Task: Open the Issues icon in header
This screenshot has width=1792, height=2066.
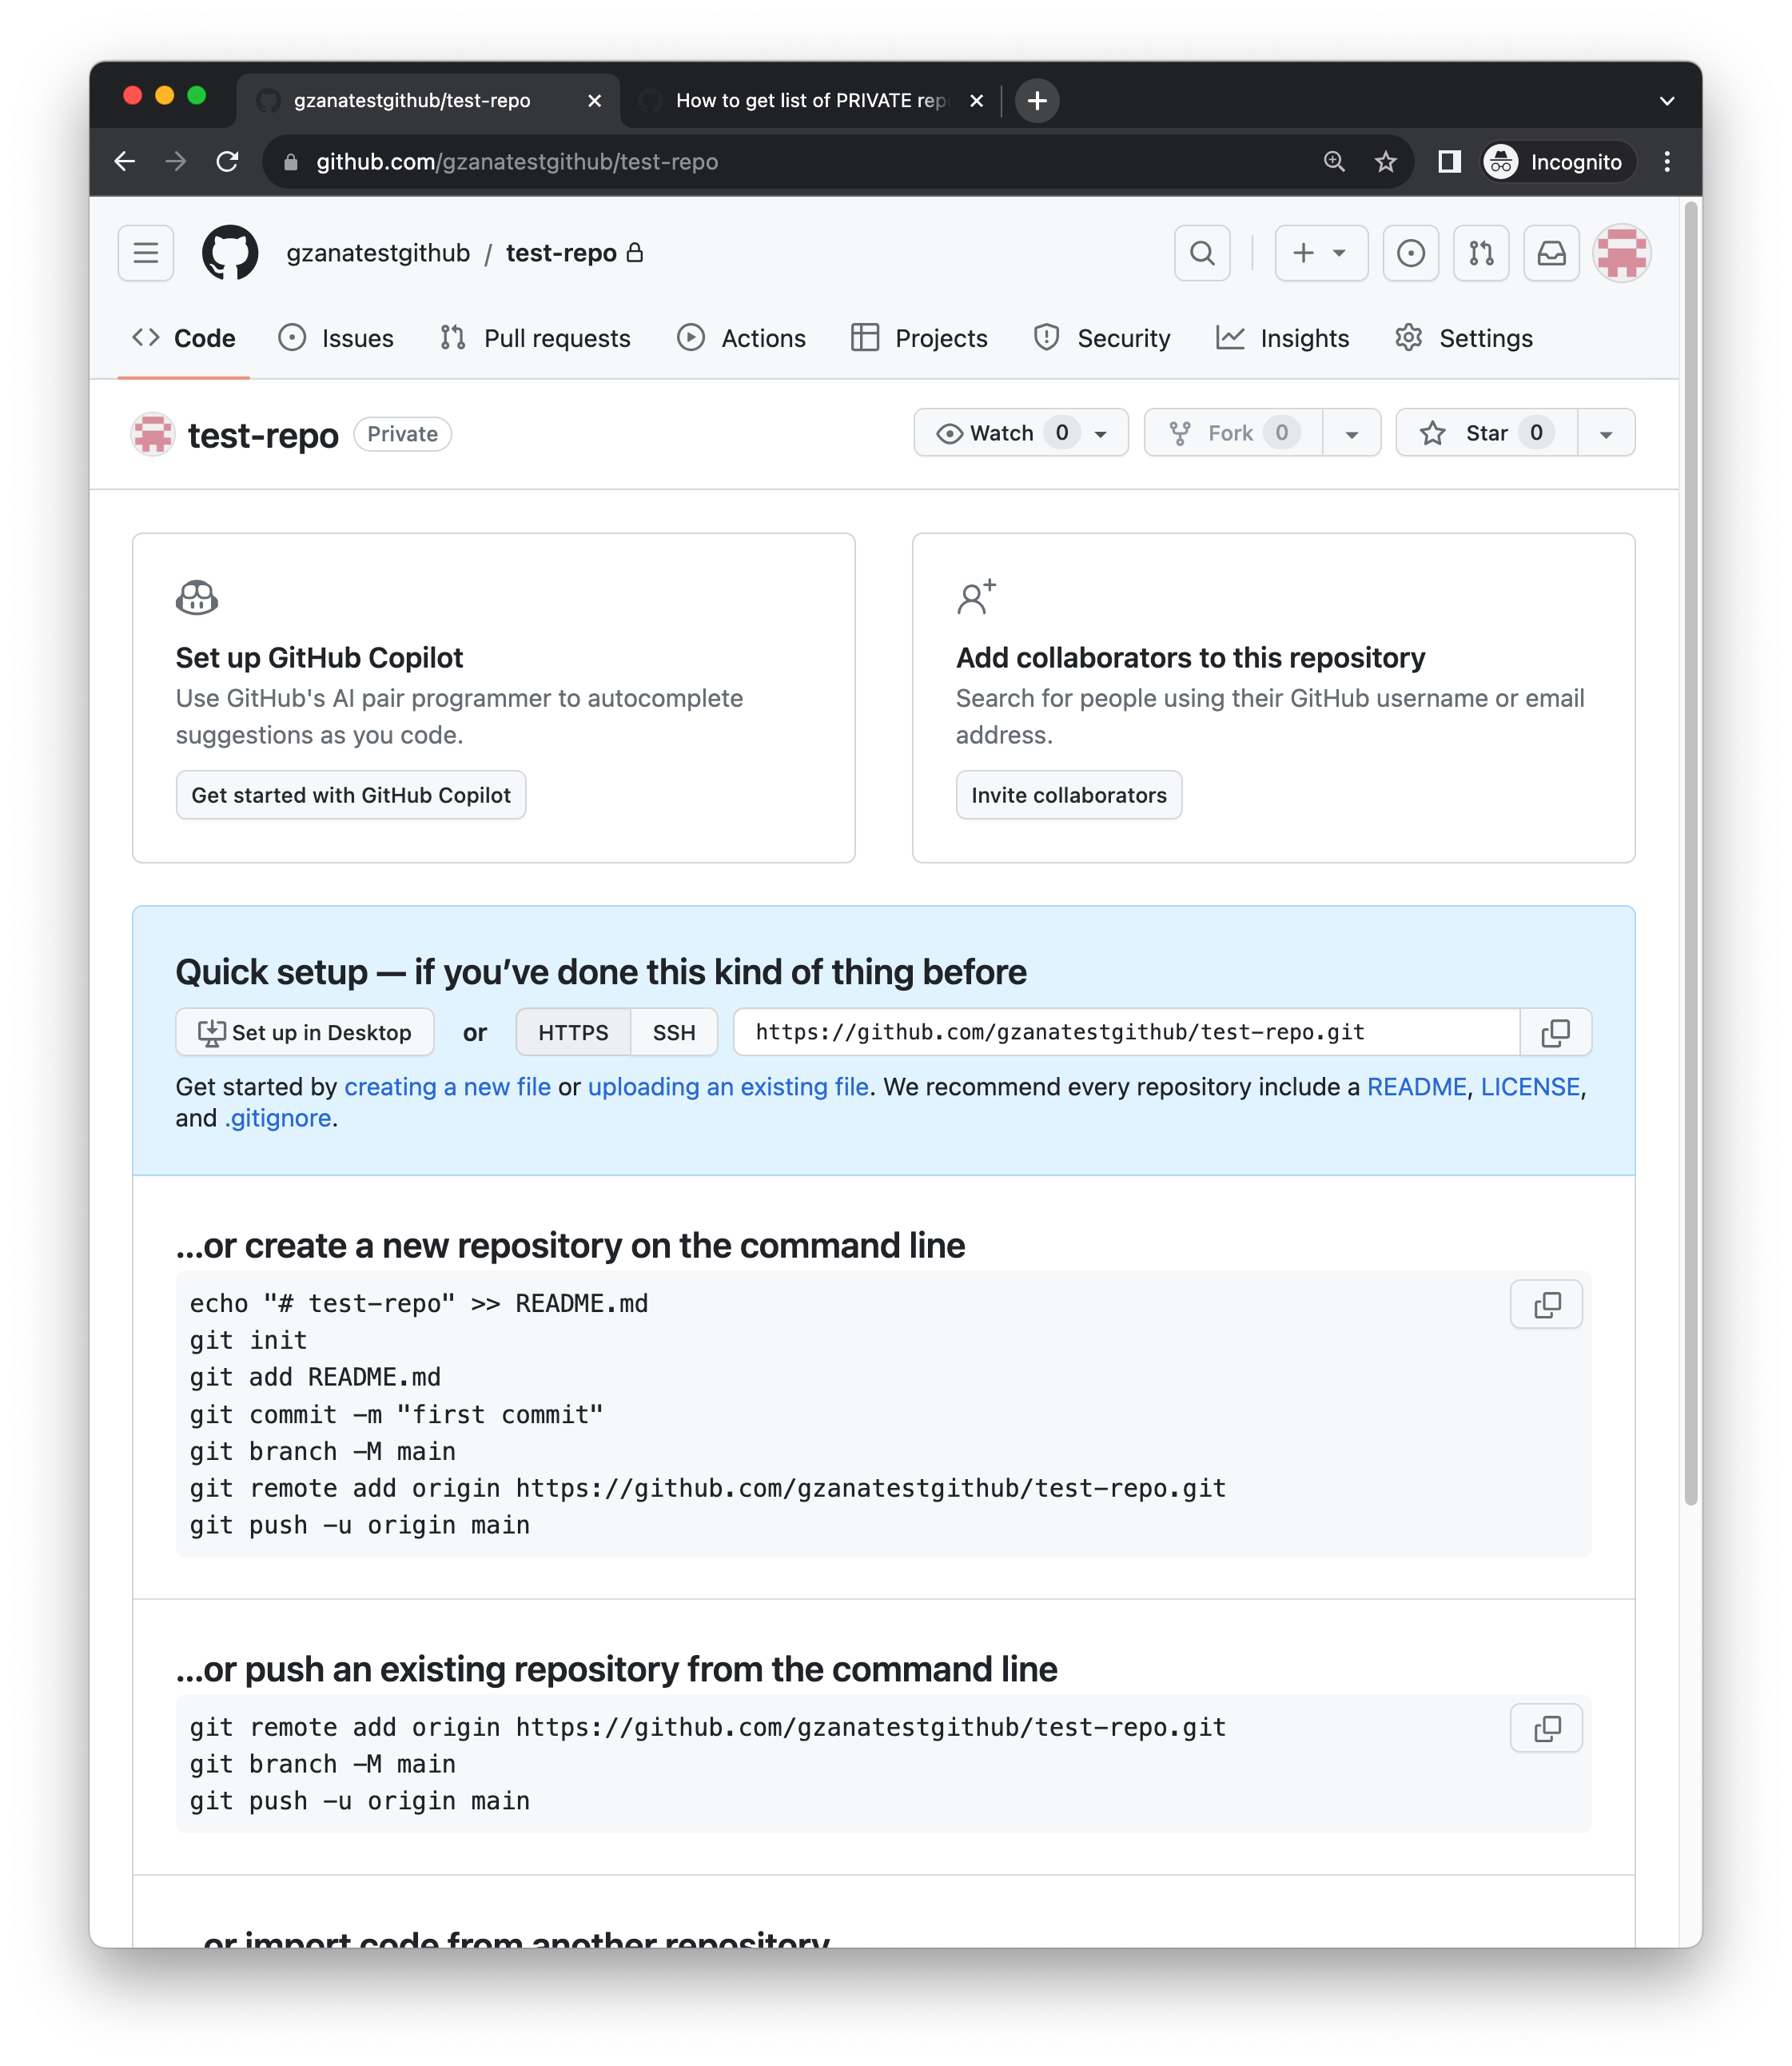Action: coord(1410,253)
